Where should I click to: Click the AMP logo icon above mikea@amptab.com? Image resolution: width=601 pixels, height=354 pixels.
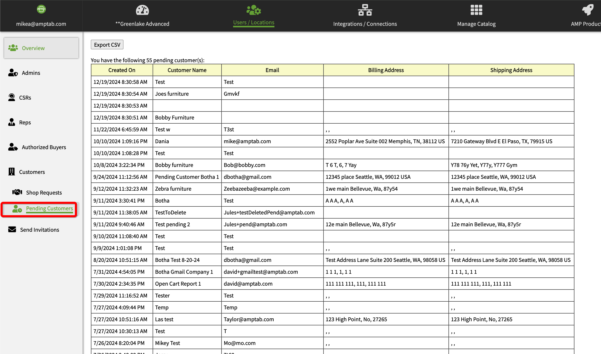tap(41, 10)
